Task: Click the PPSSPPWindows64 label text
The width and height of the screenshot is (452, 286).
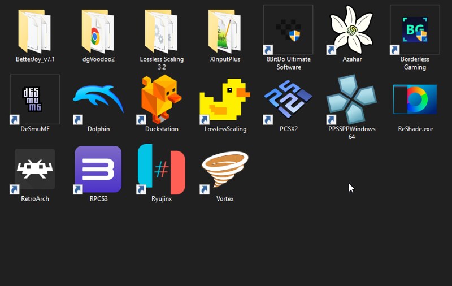Action: pyautogui.click(x=351, y=133)
